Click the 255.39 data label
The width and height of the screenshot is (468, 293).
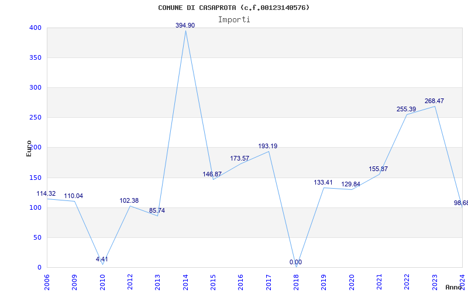coord(406,110)
